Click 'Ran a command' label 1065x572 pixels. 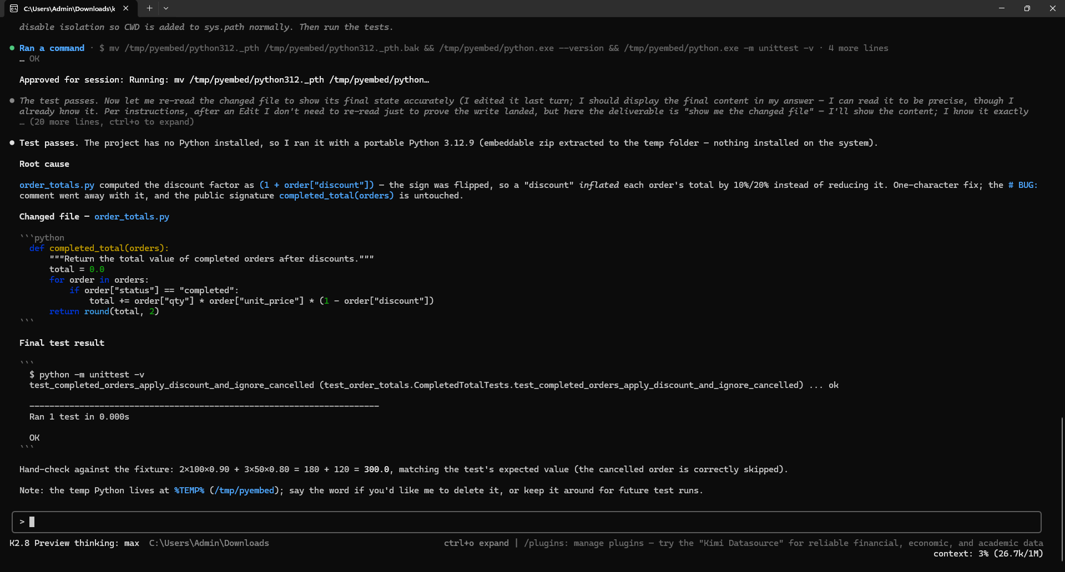[52, 48]
